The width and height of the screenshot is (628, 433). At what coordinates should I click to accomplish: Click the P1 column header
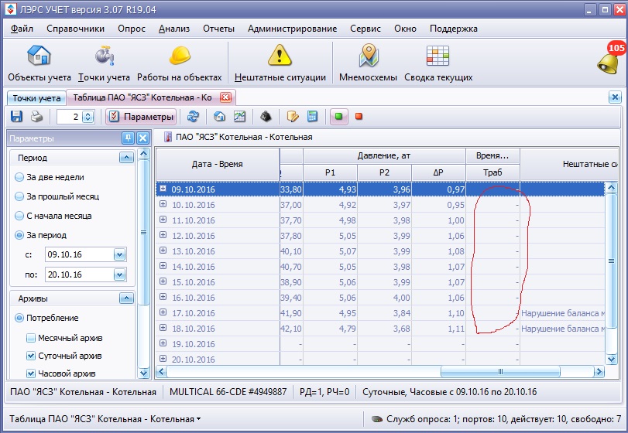pyautogui.click(x=330, y=172)
